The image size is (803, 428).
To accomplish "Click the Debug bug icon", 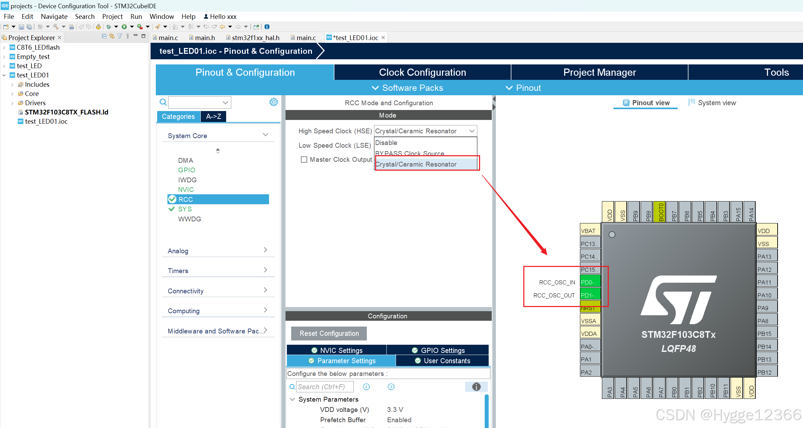I will [x=108, y=27].
